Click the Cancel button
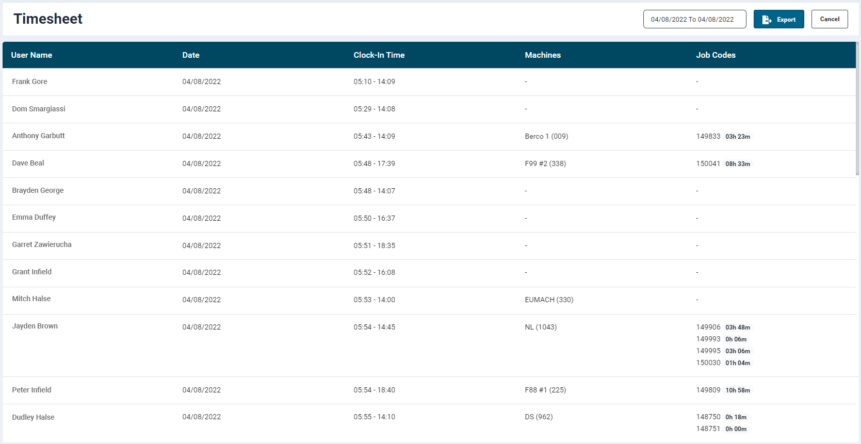Image resolution: width=861 pixels, height=444 pixels. pos(829,19)
